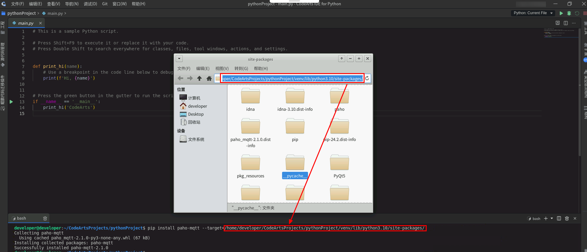587x252 pixels.
Task: Run the current Python file
Action: coord(561,13)
